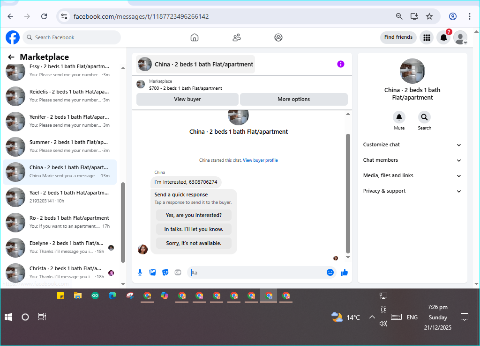This screenshot has width=480, height=346.
Task: Go back with browser back arrow
Action: click(x=10, y=16)
